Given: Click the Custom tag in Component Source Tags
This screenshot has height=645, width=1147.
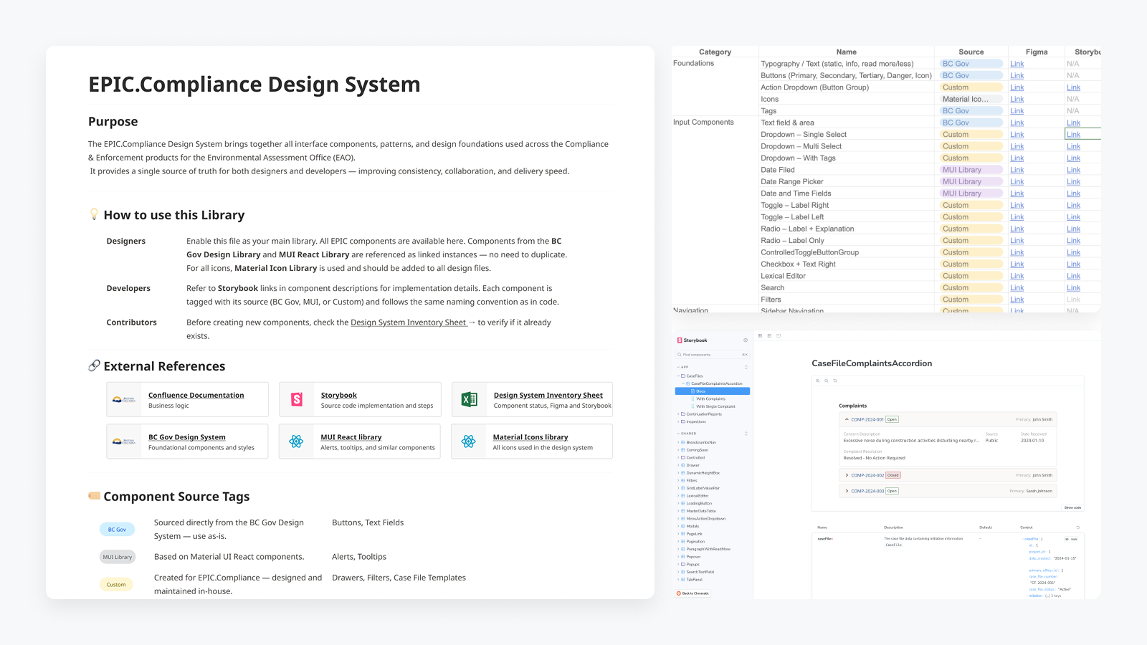Looking at the screenshot, I should pos(116,585).
